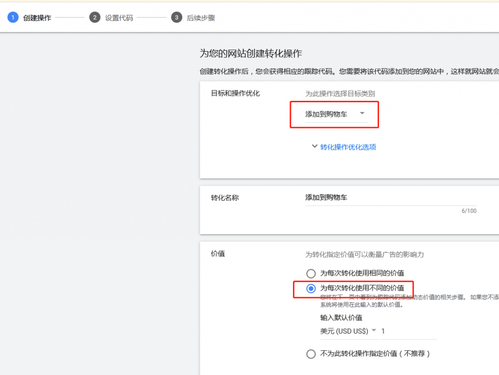Select 为每次转化使用不同的价值 radio button
Screen dimensions: 499x375
[311, 288]
